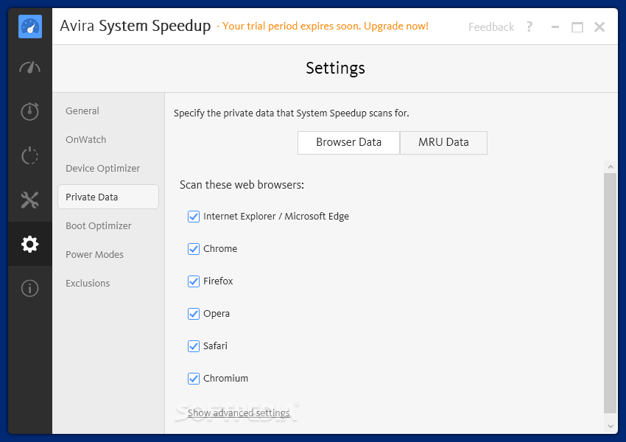
Task: Open the Feedback link
Action: tap(491, 27)
